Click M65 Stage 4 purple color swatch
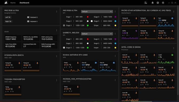 [115, 17]
